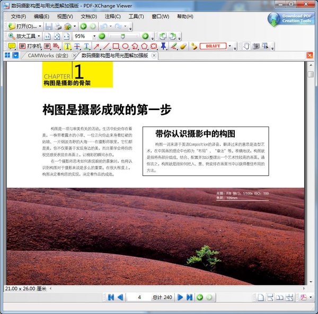Expand the 打开(O) open dropdown arrow

click(40, 26)
